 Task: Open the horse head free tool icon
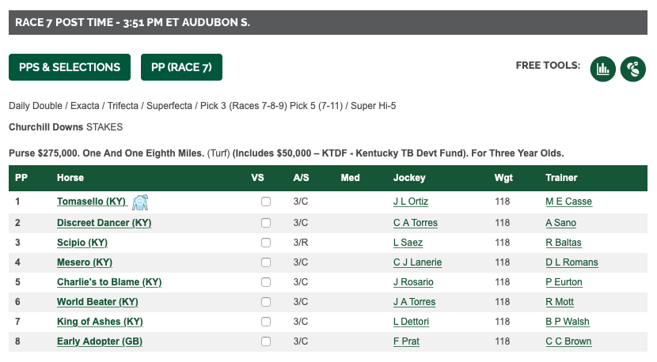click(633, 69)
